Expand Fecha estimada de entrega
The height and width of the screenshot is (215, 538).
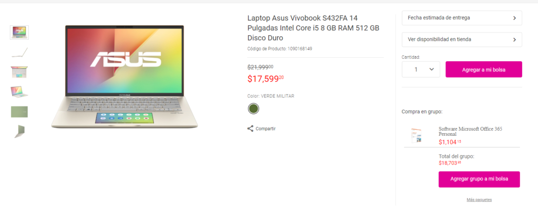click(462, 18)
